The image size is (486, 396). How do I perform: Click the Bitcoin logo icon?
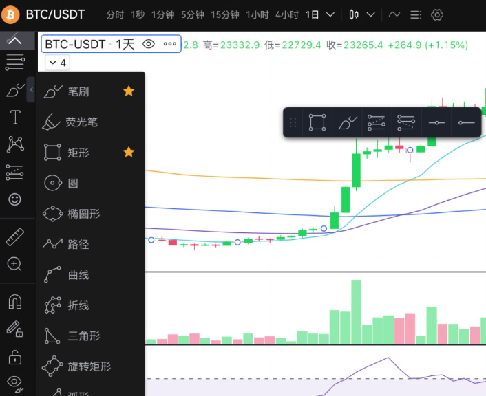[10, 14]
